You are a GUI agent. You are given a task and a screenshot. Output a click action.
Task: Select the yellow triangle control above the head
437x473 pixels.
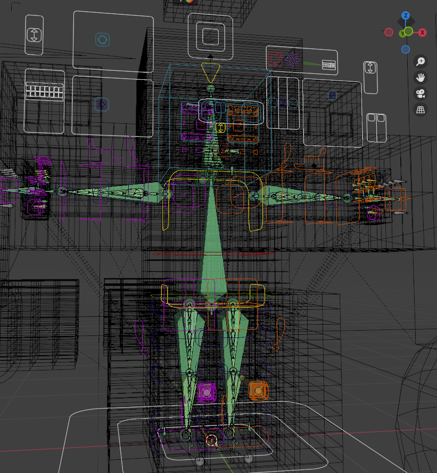(211, 73)
